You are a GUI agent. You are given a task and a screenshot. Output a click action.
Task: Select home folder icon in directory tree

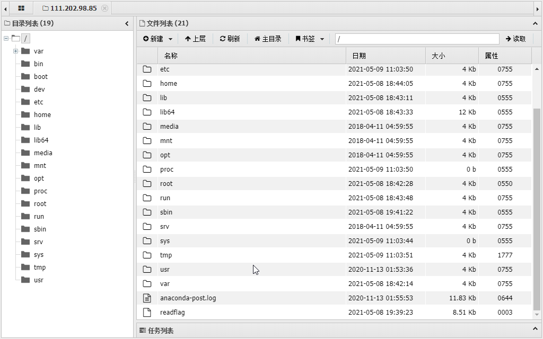[25, 114]
